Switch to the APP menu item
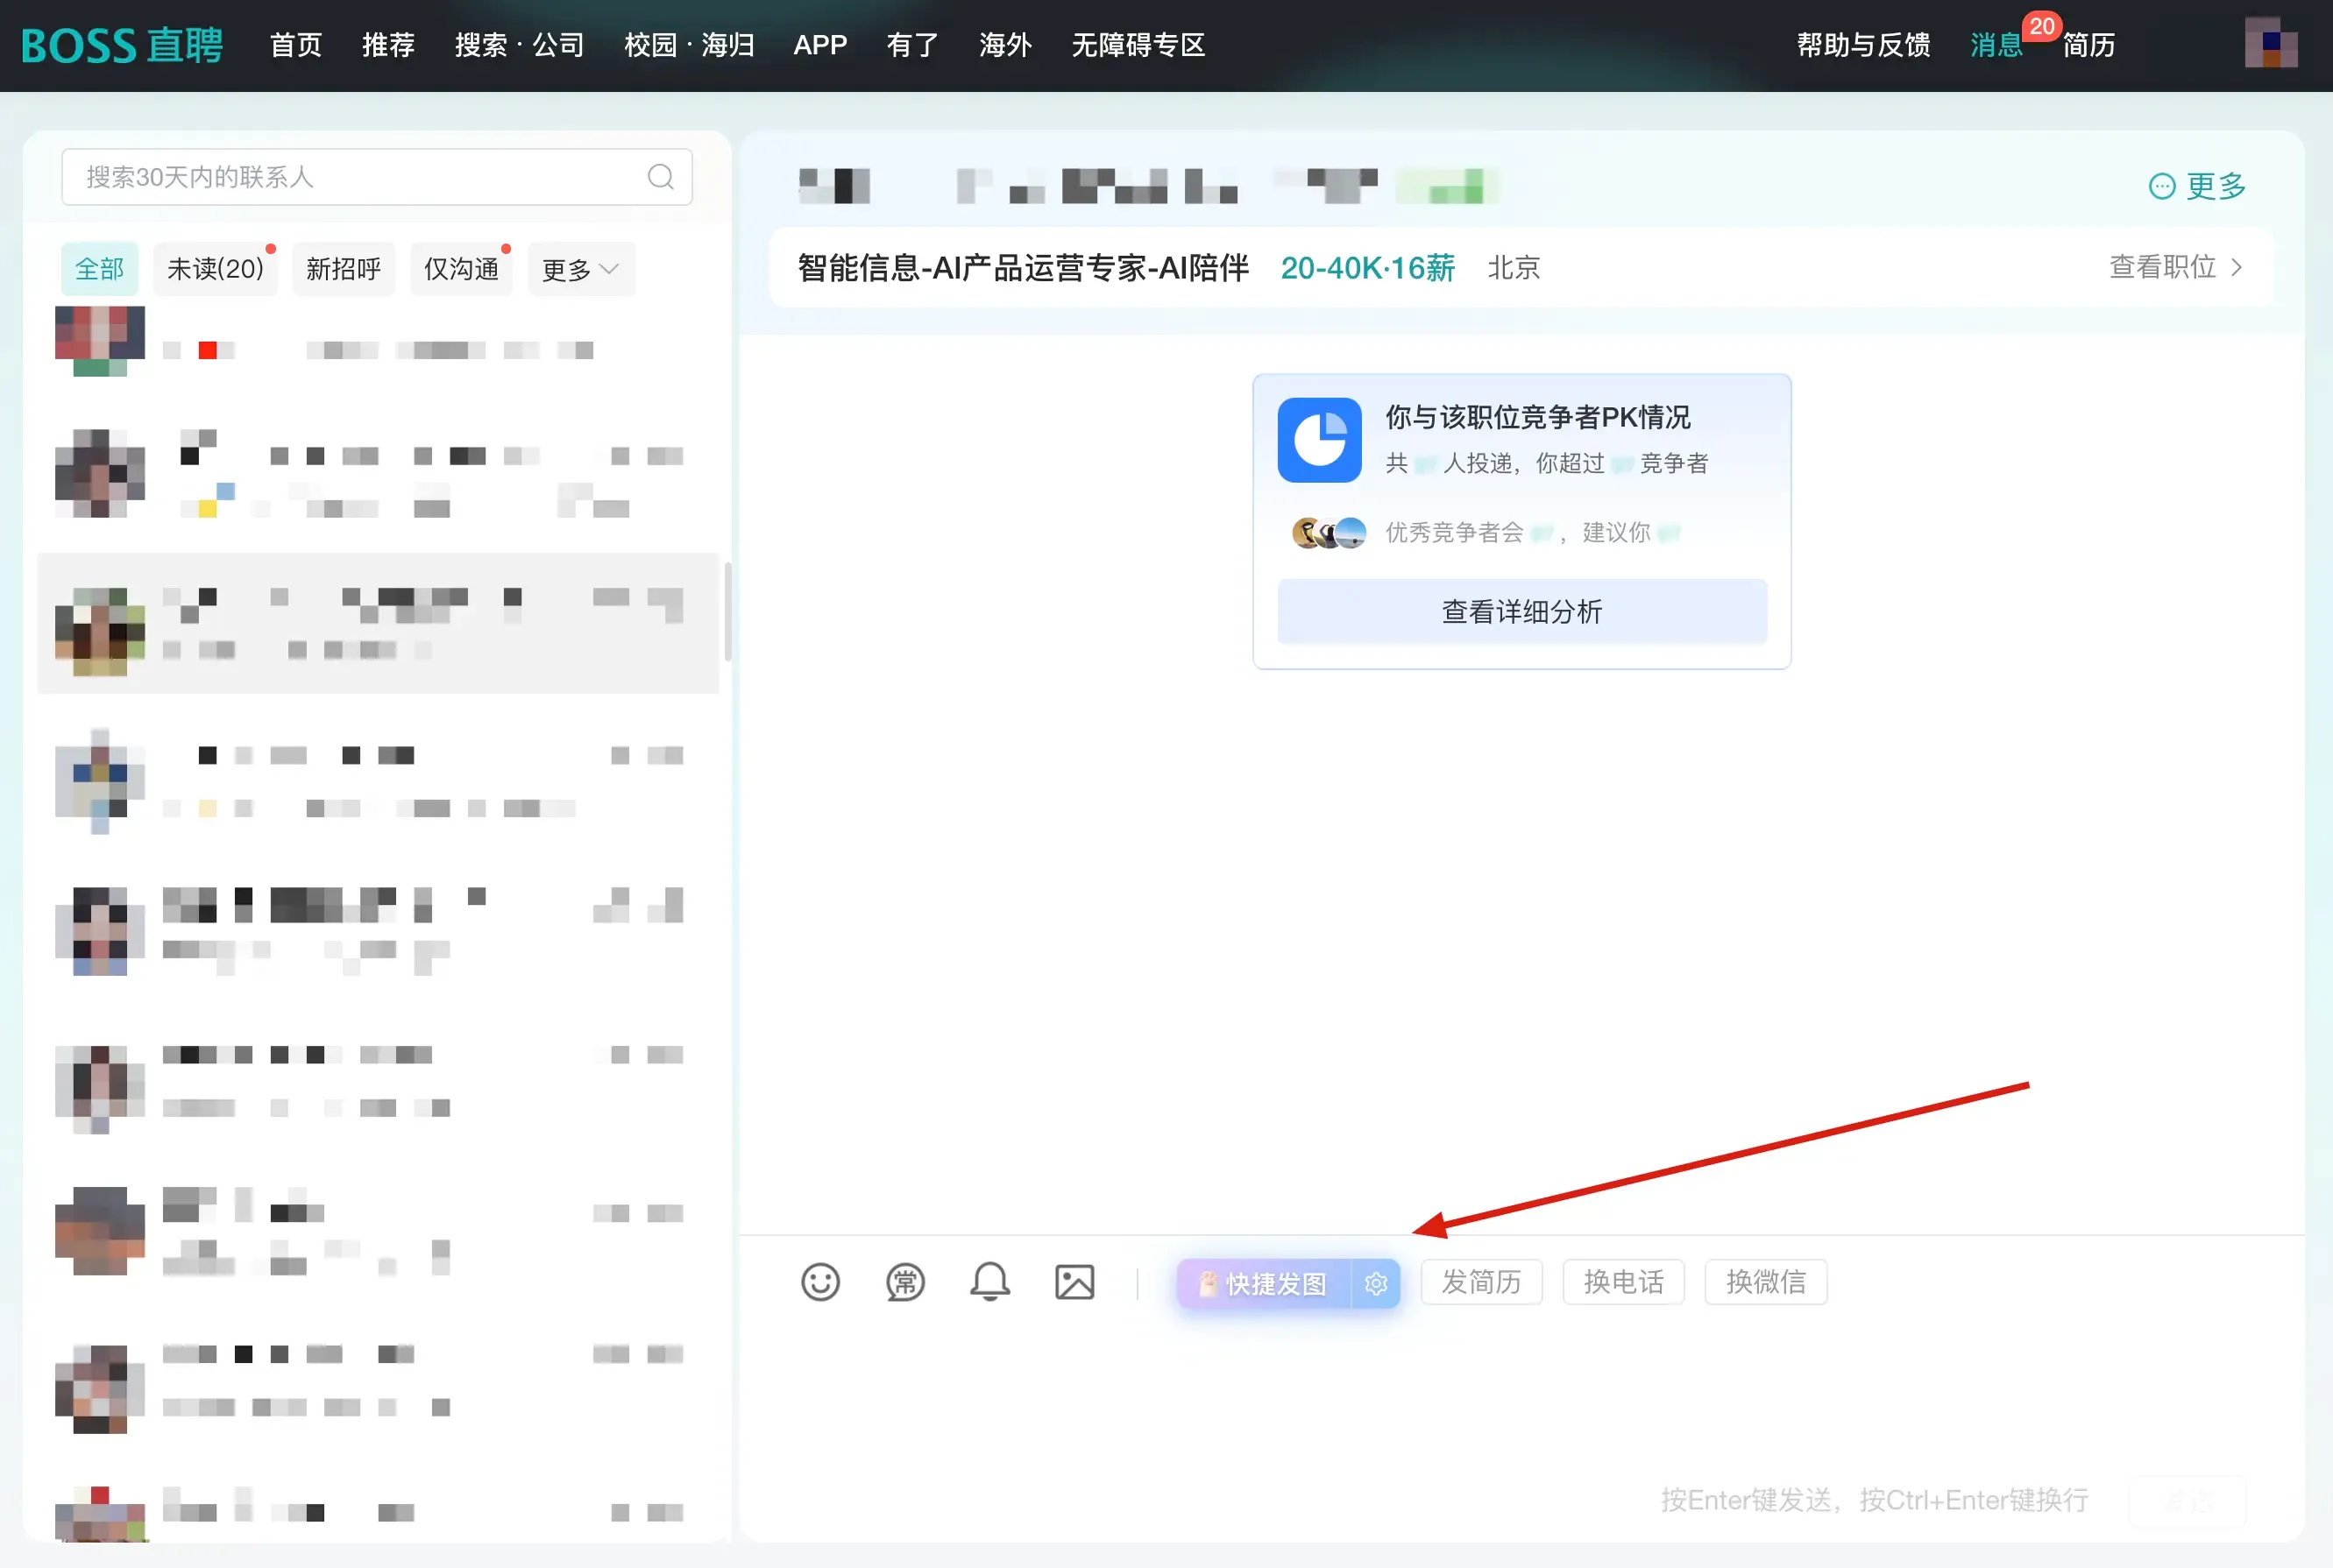2333x1568 pixels. [x=820, y=45]
